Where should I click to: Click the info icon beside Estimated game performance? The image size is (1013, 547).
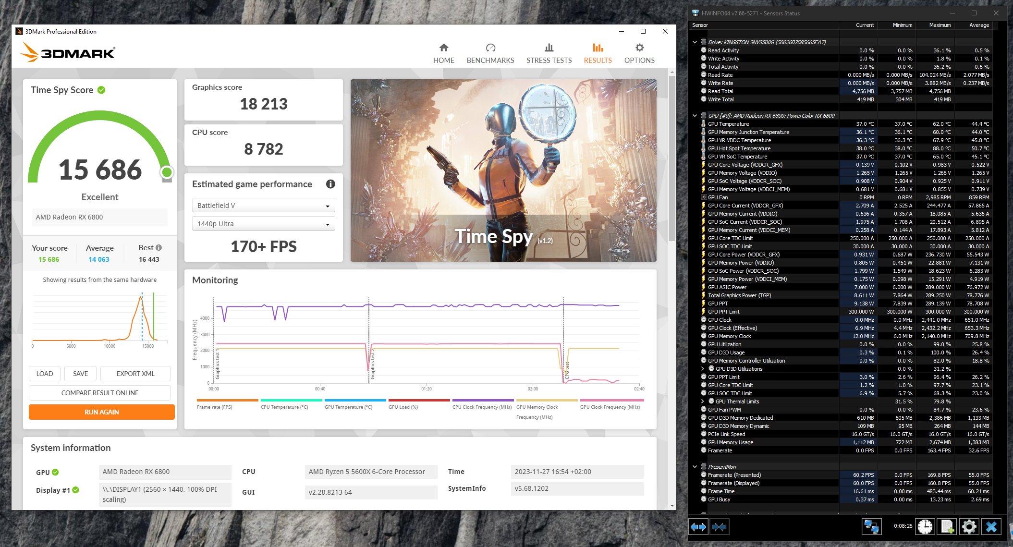[x=330, y=184]
